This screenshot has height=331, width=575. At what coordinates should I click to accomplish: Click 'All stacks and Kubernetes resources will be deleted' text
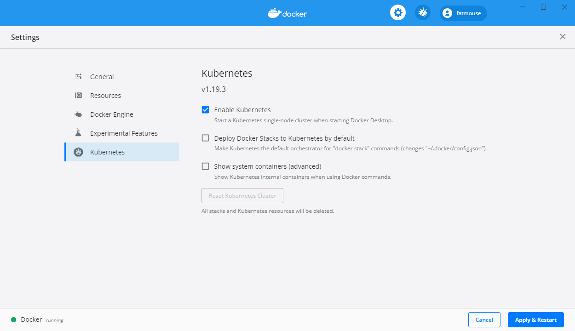[268, 211]
